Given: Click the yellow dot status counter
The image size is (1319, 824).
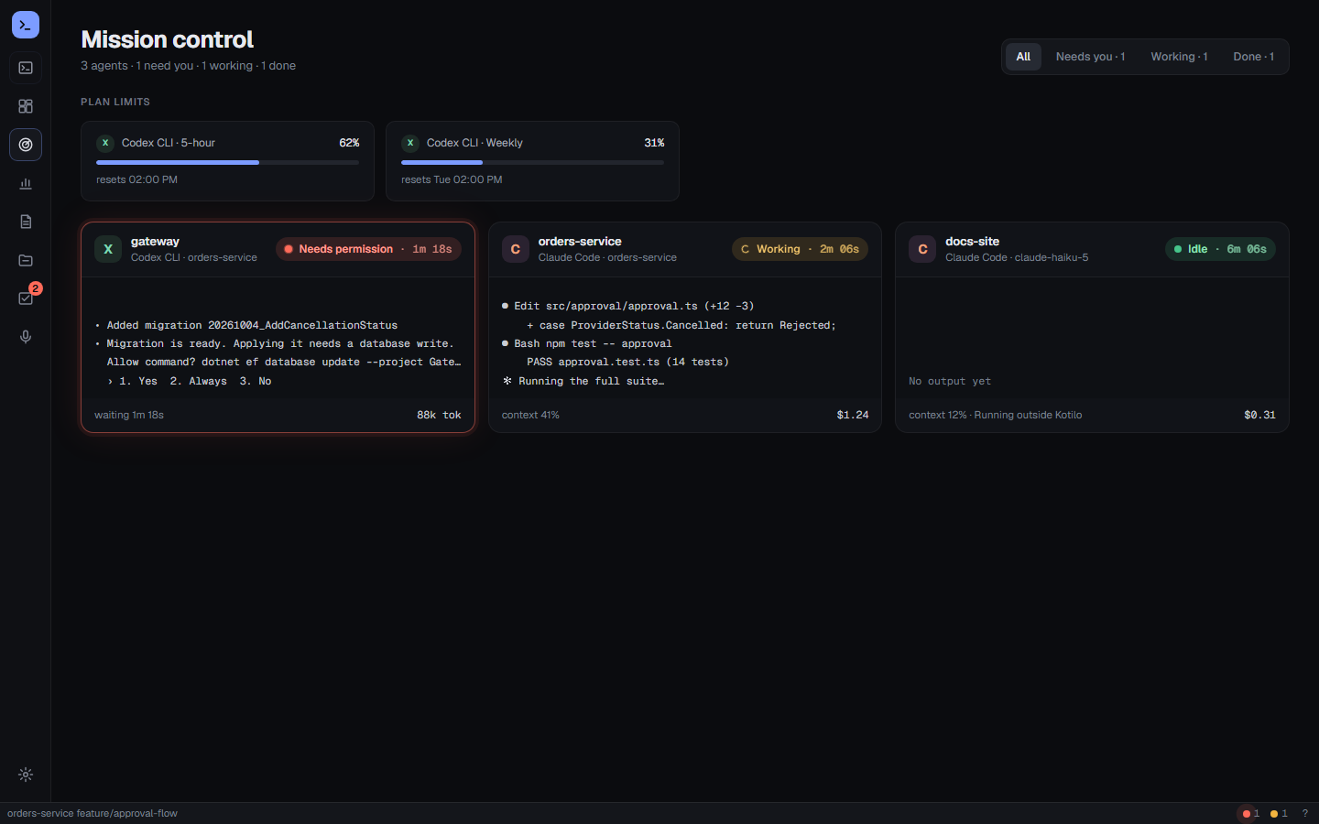Looking at the screenshot, I should [1279, 813].
